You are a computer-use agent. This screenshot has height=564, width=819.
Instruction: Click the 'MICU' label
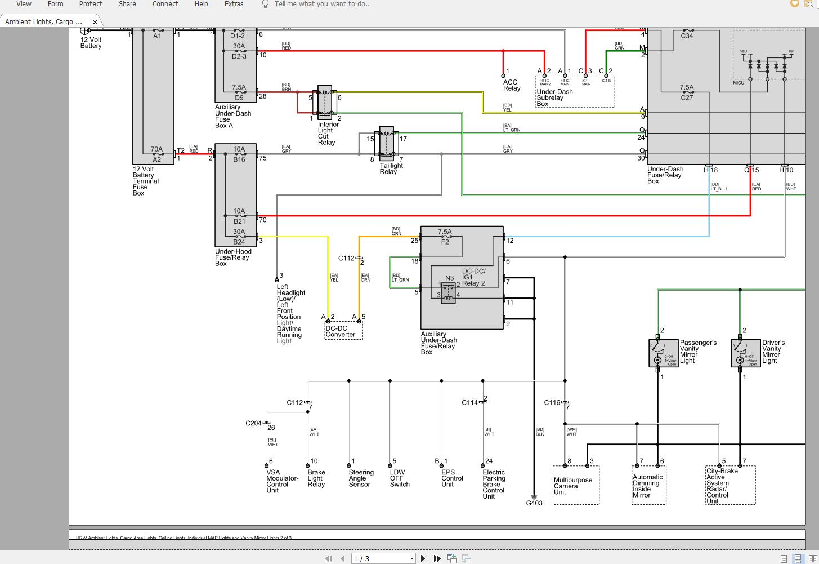[x=739, y=83]
